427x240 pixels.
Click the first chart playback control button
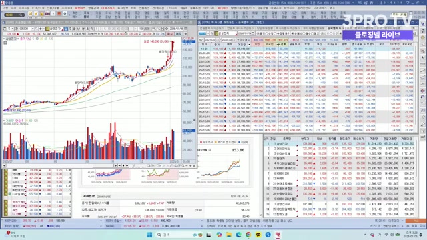click(x=116, y=165)
